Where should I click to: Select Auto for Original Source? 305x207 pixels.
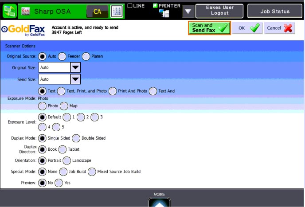42,56
